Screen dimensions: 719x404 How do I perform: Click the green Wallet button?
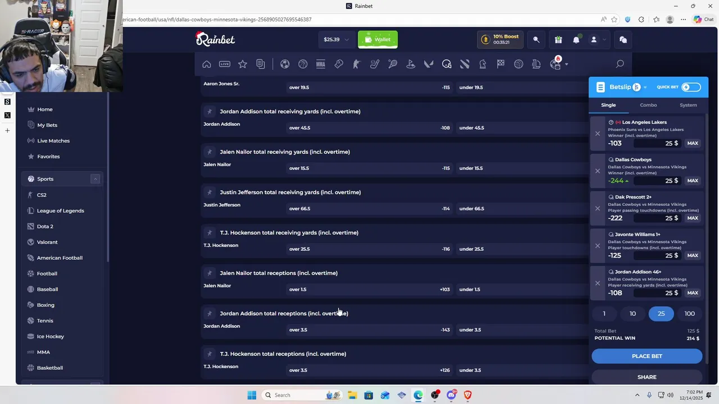tap(377, 39)
